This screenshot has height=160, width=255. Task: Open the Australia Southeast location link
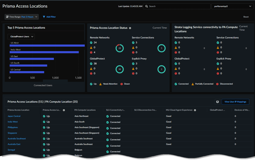[x=16, y=139]
